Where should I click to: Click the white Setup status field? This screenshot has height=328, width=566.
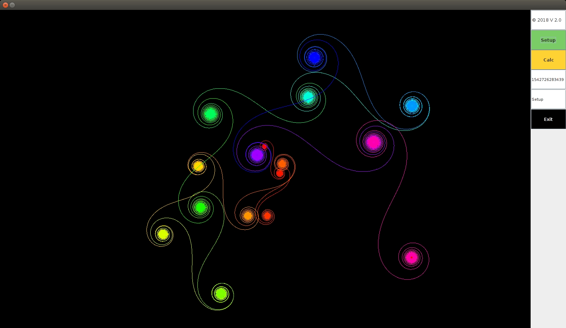tap(548, 99)
